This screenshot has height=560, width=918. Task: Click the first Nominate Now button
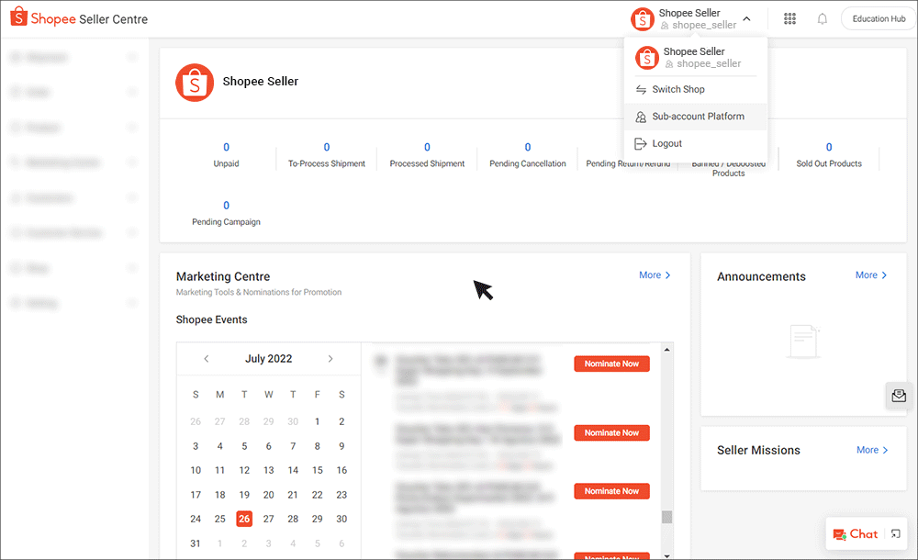[611, 364]
